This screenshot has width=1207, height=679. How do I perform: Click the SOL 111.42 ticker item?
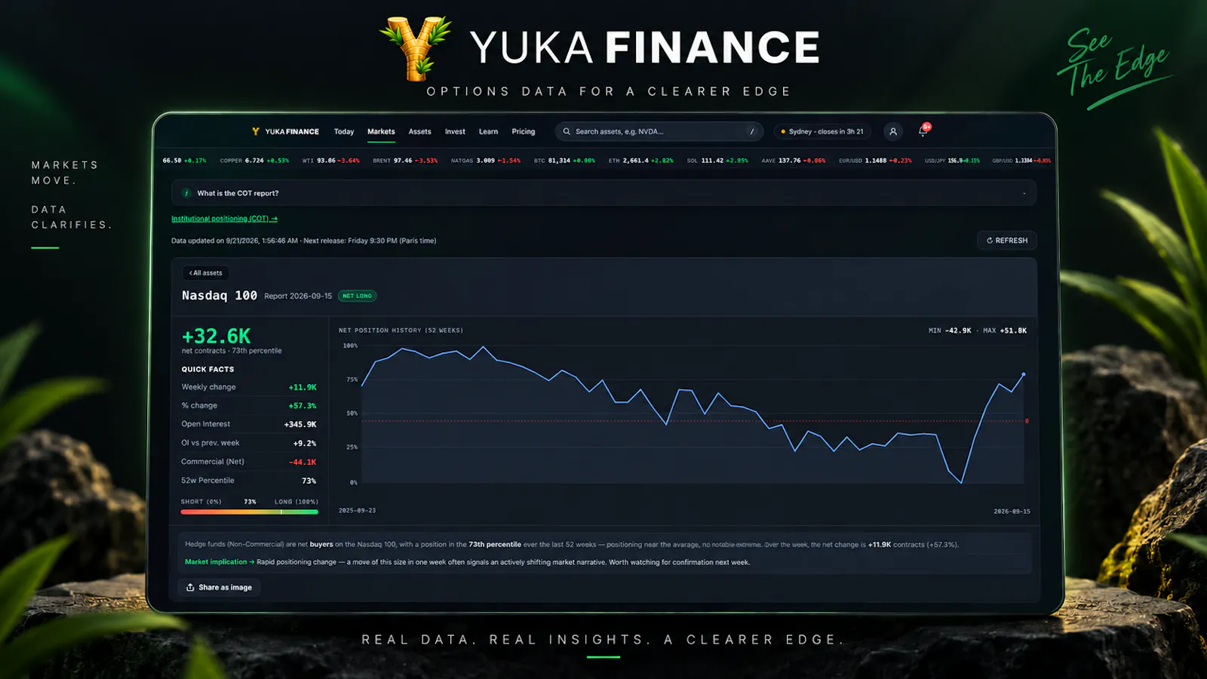(717, 161)
